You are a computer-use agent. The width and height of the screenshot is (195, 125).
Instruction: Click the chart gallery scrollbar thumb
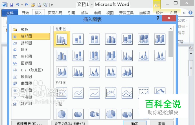(x=171, y=44)
